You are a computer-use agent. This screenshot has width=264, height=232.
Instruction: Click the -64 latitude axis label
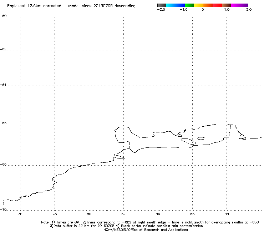click(3, 85)
